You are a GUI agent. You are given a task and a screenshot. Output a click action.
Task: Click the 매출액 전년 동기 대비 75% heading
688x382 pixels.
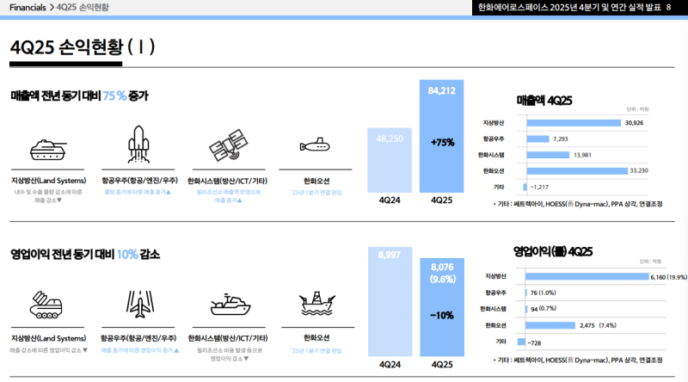pos(79,95)
